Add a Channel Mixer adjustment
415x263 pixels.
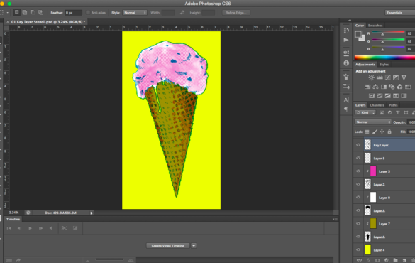point(399,87)
